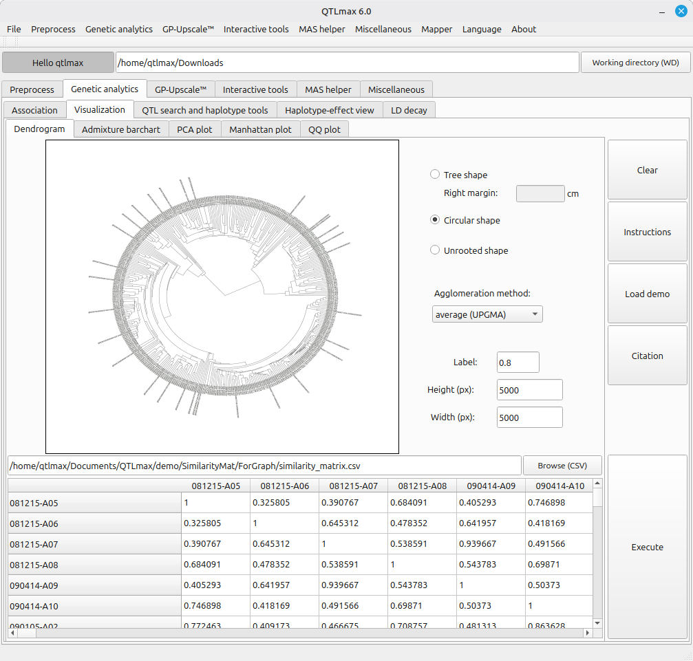Expand the Language menu
This screenshot has width=693, height=661.
pos(482,29)
